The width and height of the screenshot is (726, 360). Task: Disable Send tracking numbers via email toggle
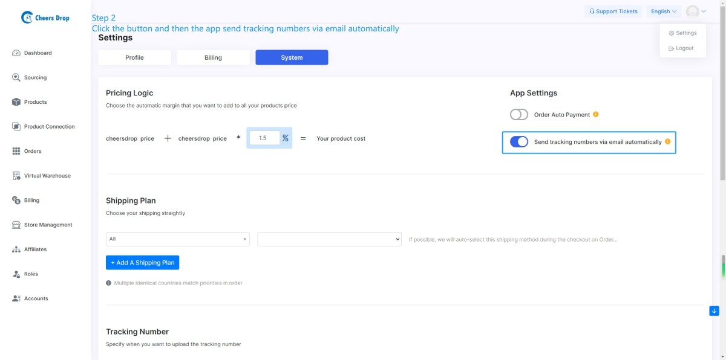519,142
